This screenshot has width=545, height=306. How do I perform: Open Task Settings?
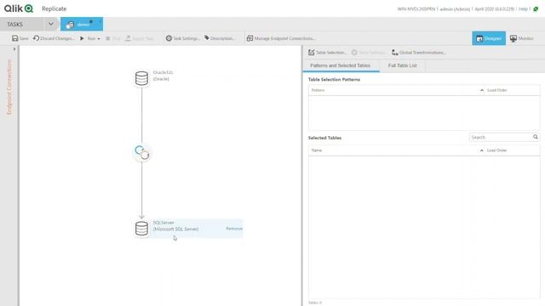point(182,38)
